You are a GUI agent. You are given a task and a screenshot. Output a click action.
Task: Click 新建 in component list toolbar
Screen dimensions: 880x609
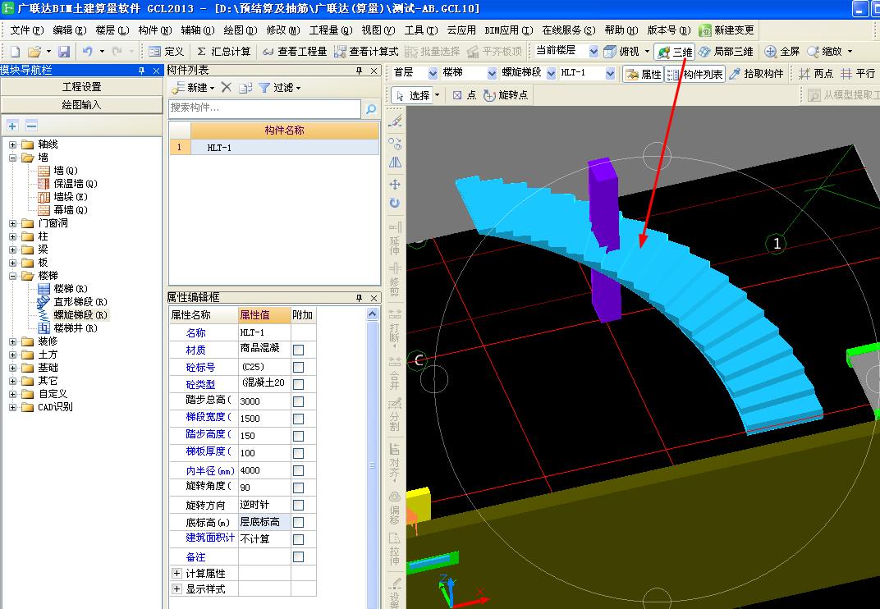[192, 88]
